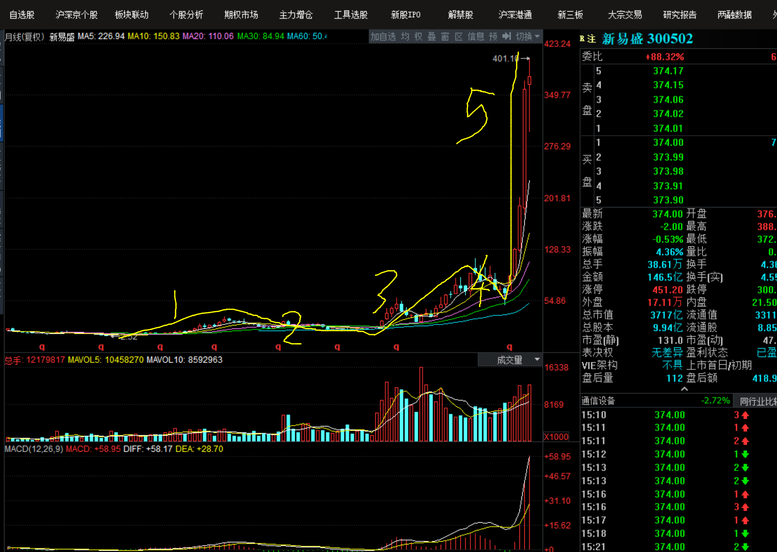Click the rightmost q marker on the timeline
This screenshot has width=777, height=552.
point(509,347)
